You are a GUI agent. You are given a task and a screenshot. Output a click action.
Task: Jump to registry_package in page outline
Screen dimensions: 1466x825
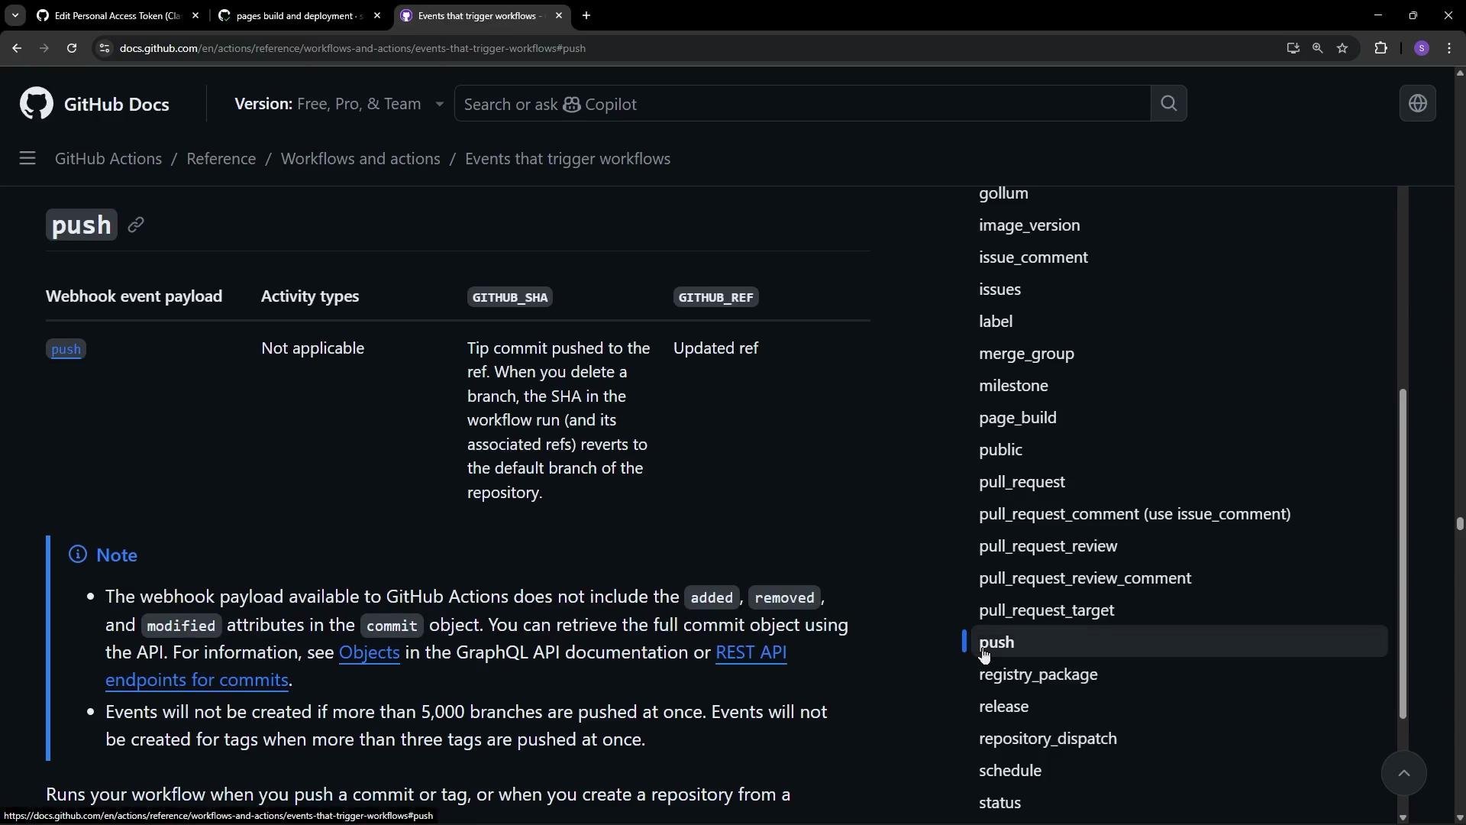tap(1038, 675)
